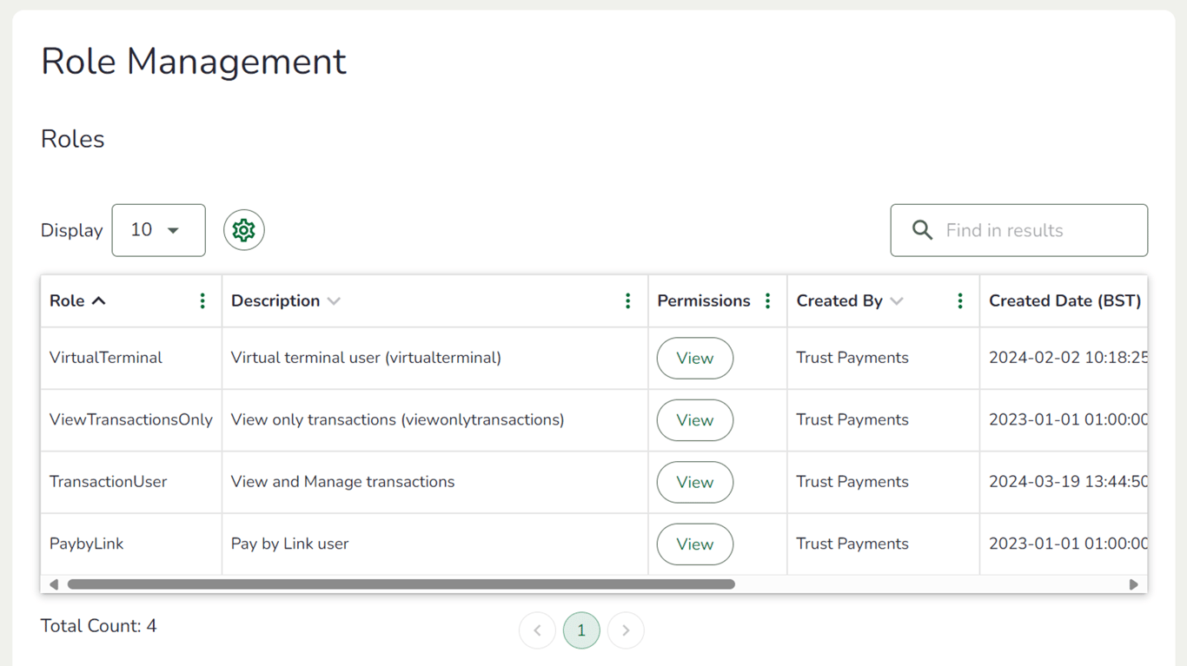Click the scroll right arrow
Image resolution: width=1187 pixels, height=666 pixels.
(x=1133, y=584)
